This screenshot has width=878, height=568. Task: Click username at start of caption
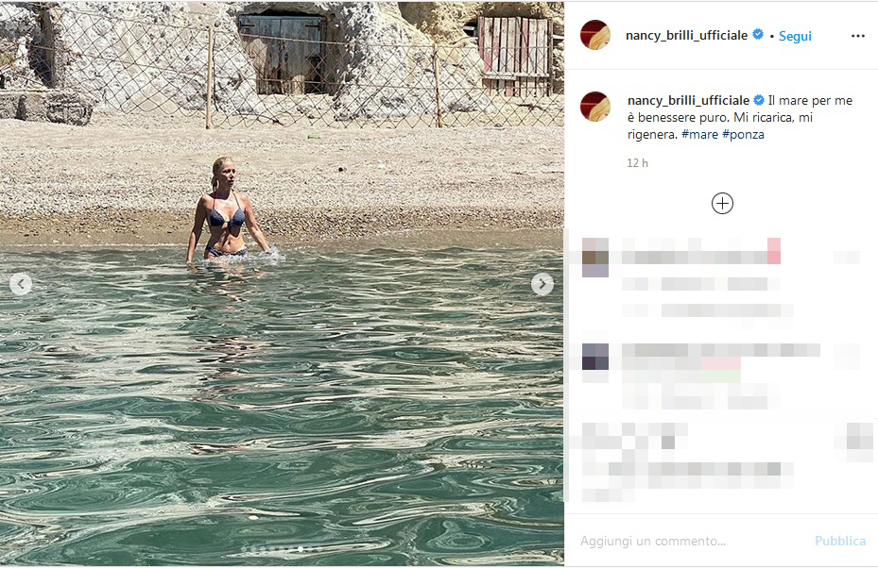point(688,101)
